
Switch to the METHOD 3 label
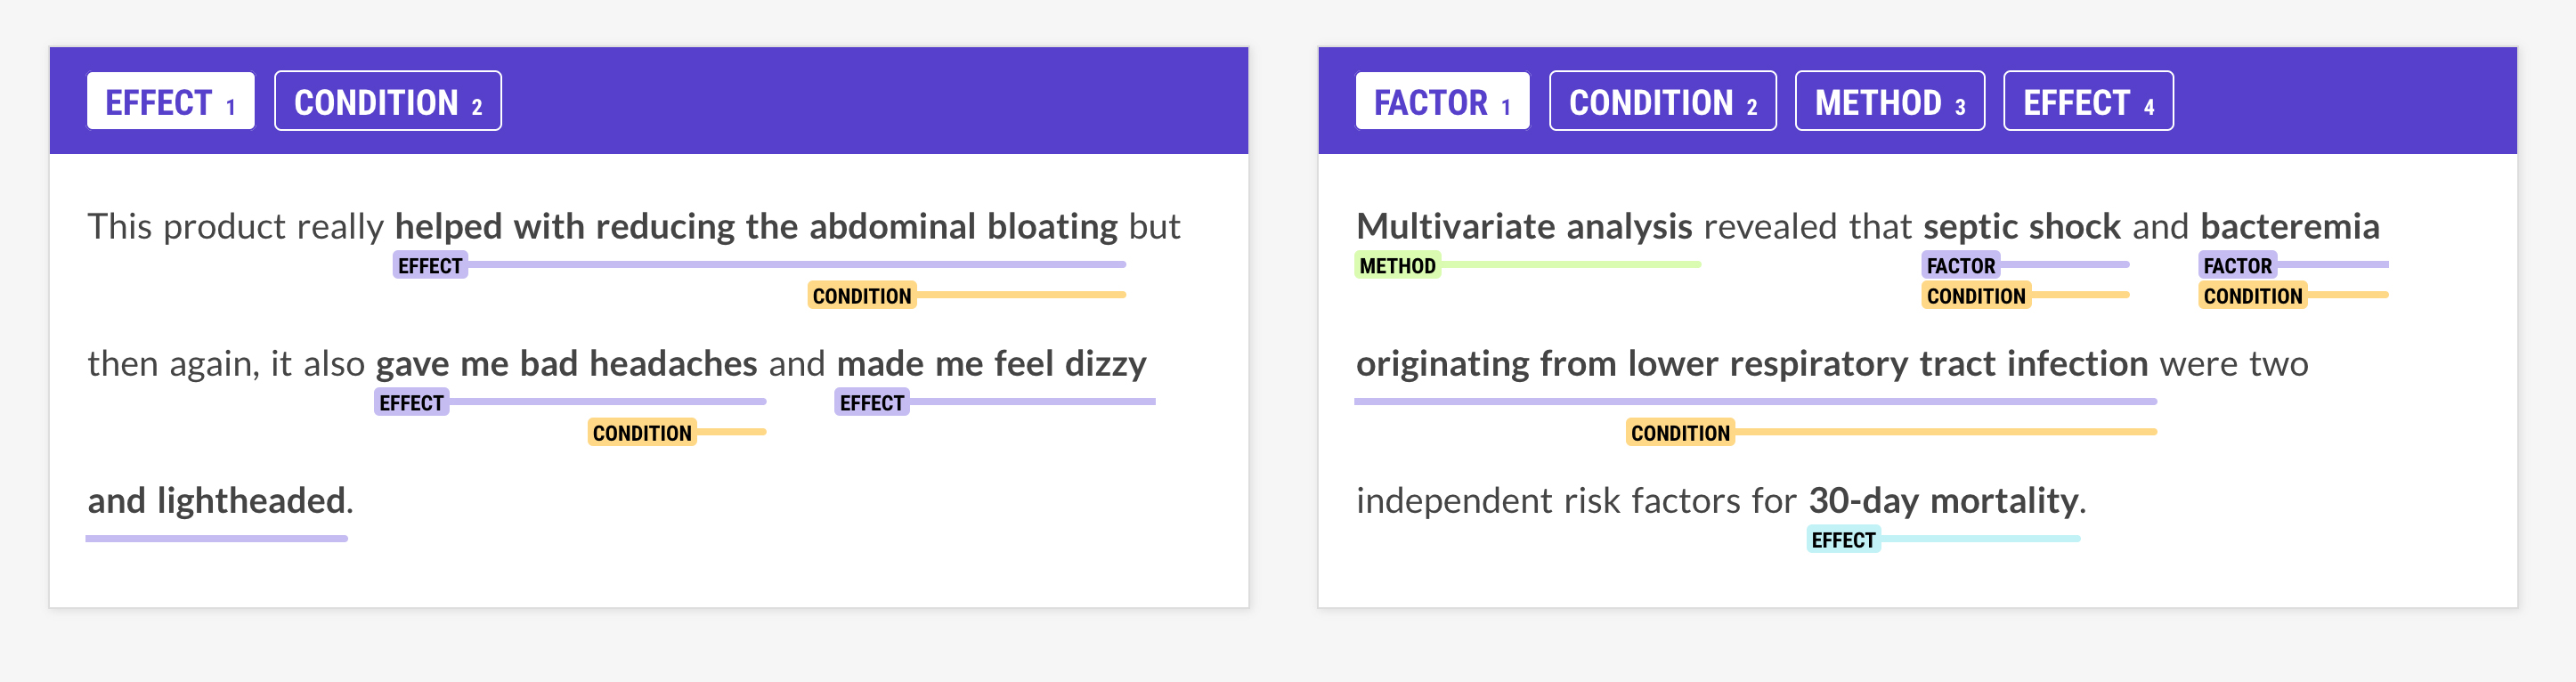pos(1889,101)
